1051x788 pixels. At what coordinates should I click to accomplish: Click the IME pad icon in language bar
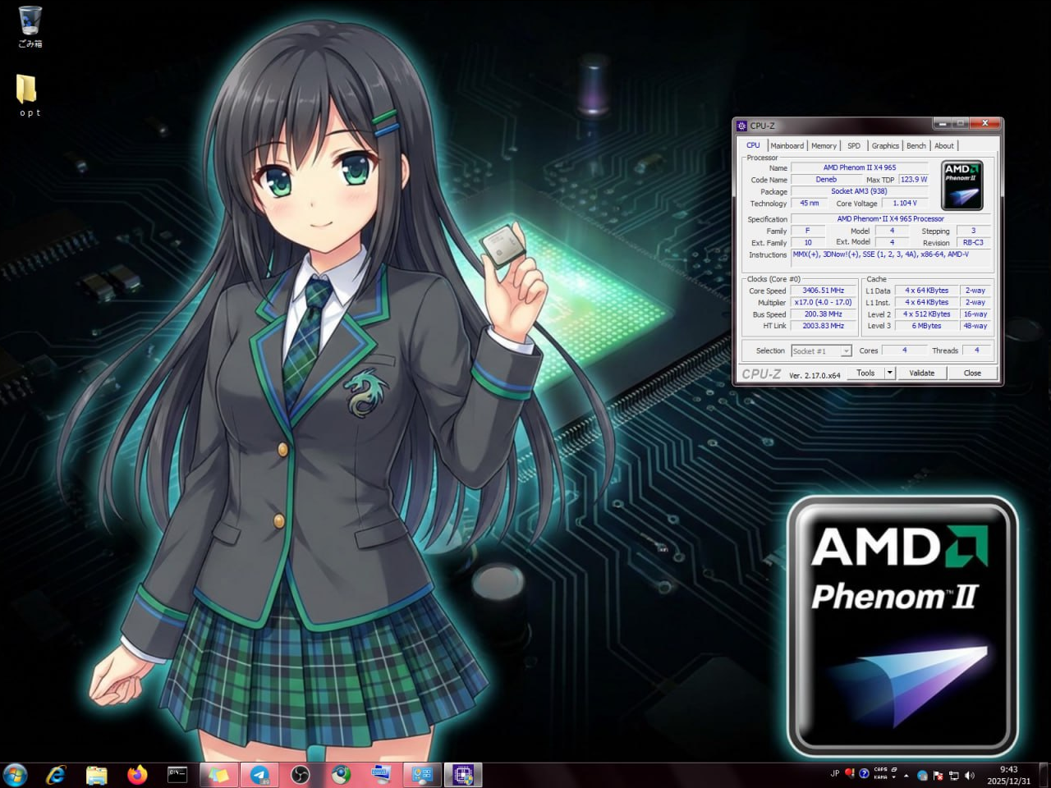[893, 770]
